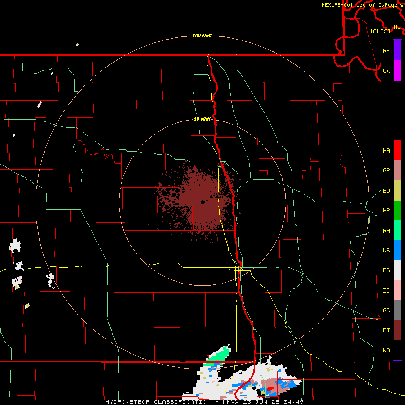The image size is (405, 405).
Task: Click the WS legend label
Action: [386, 250]
